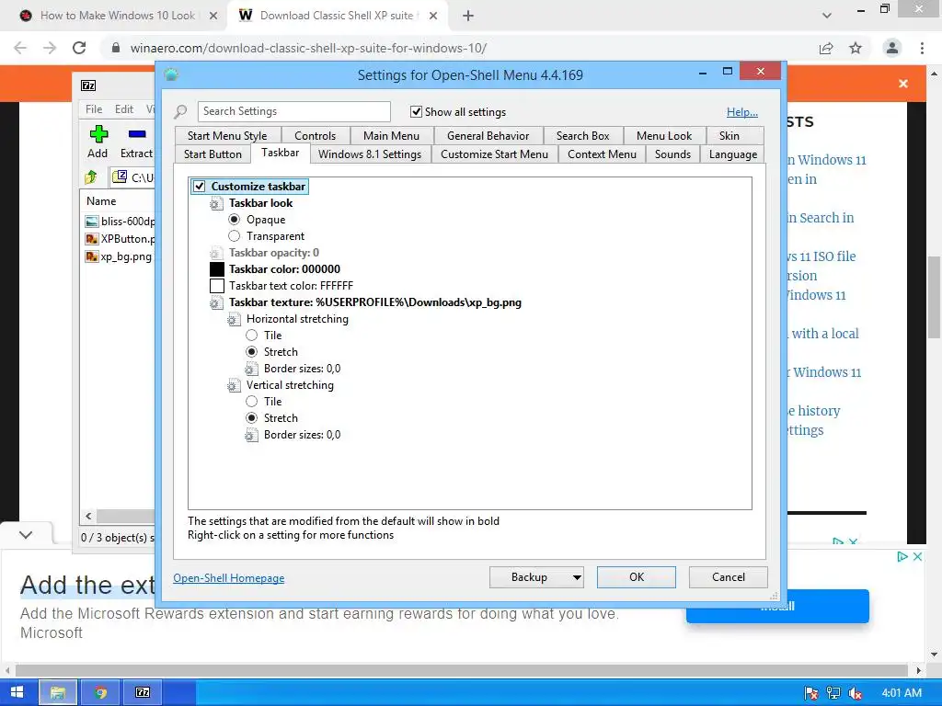
Task: Open Windows Start button on taskbar
Action: [17, 692]
